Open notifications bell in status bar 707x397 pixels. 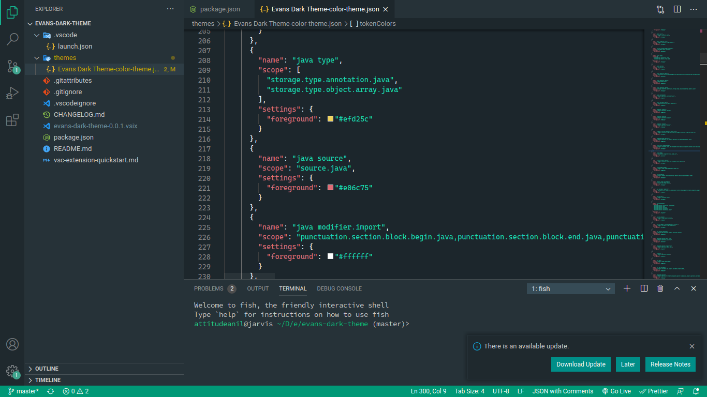click(696, 391)
